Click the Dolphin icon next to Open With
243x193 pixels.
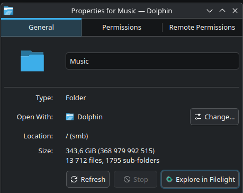click(x=70, y=117)
